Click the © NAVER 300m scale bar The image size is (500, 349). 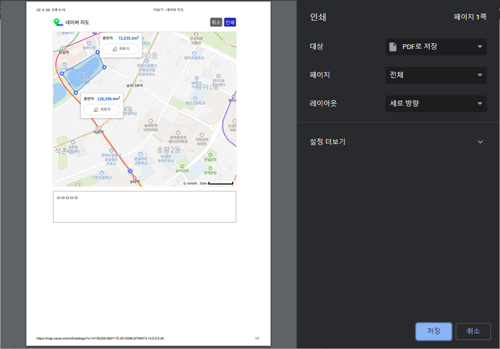(208, 183)
